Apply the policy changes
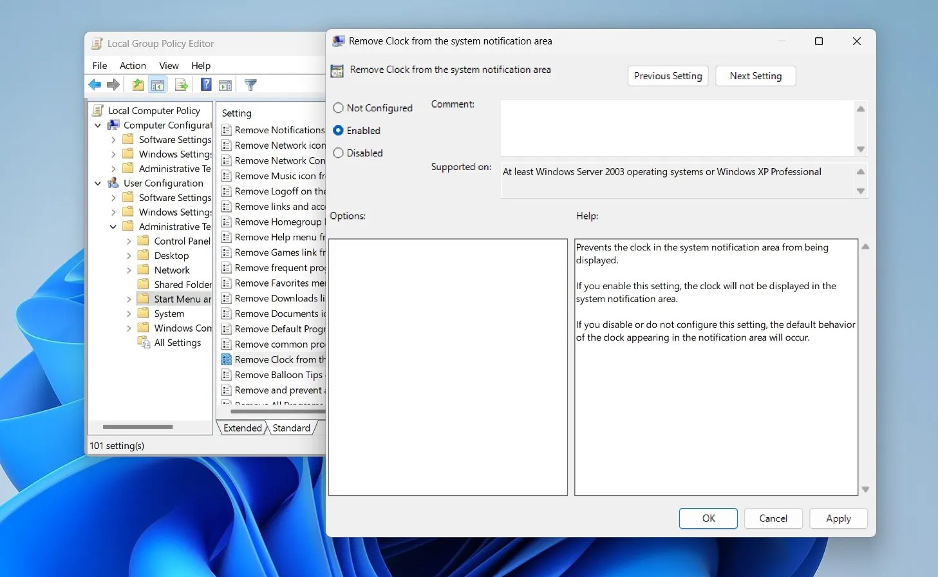The width and height of the screenshot is (938, 577). [838, 518]
